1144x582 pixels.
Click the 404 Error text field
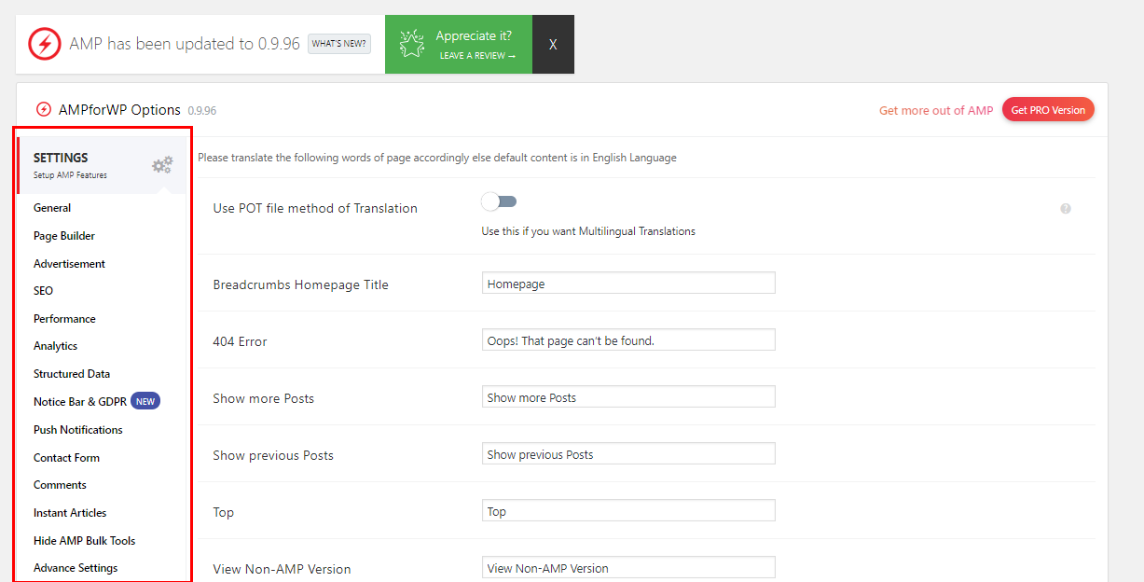(628, 339)
